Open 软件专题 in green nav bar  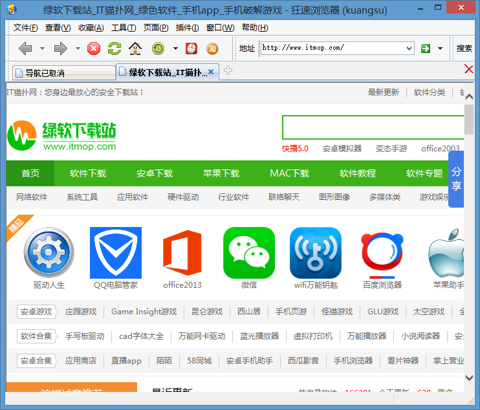[x=424, y=173]
